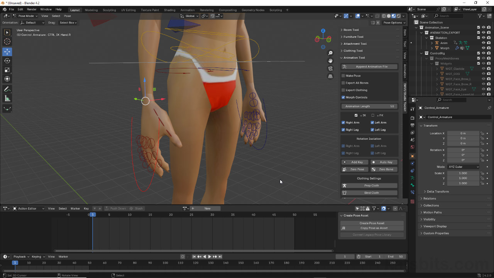Select the Rotate tool
The height and width of the screenshot is (278, 494).
pyautogui.click(x=7, y=61)
